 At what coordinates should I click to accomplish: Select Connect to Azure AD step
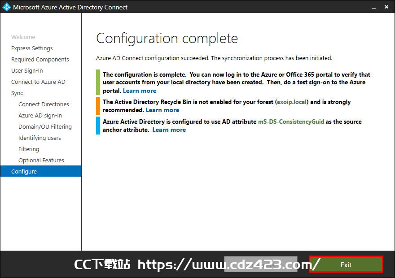[38, 82]
